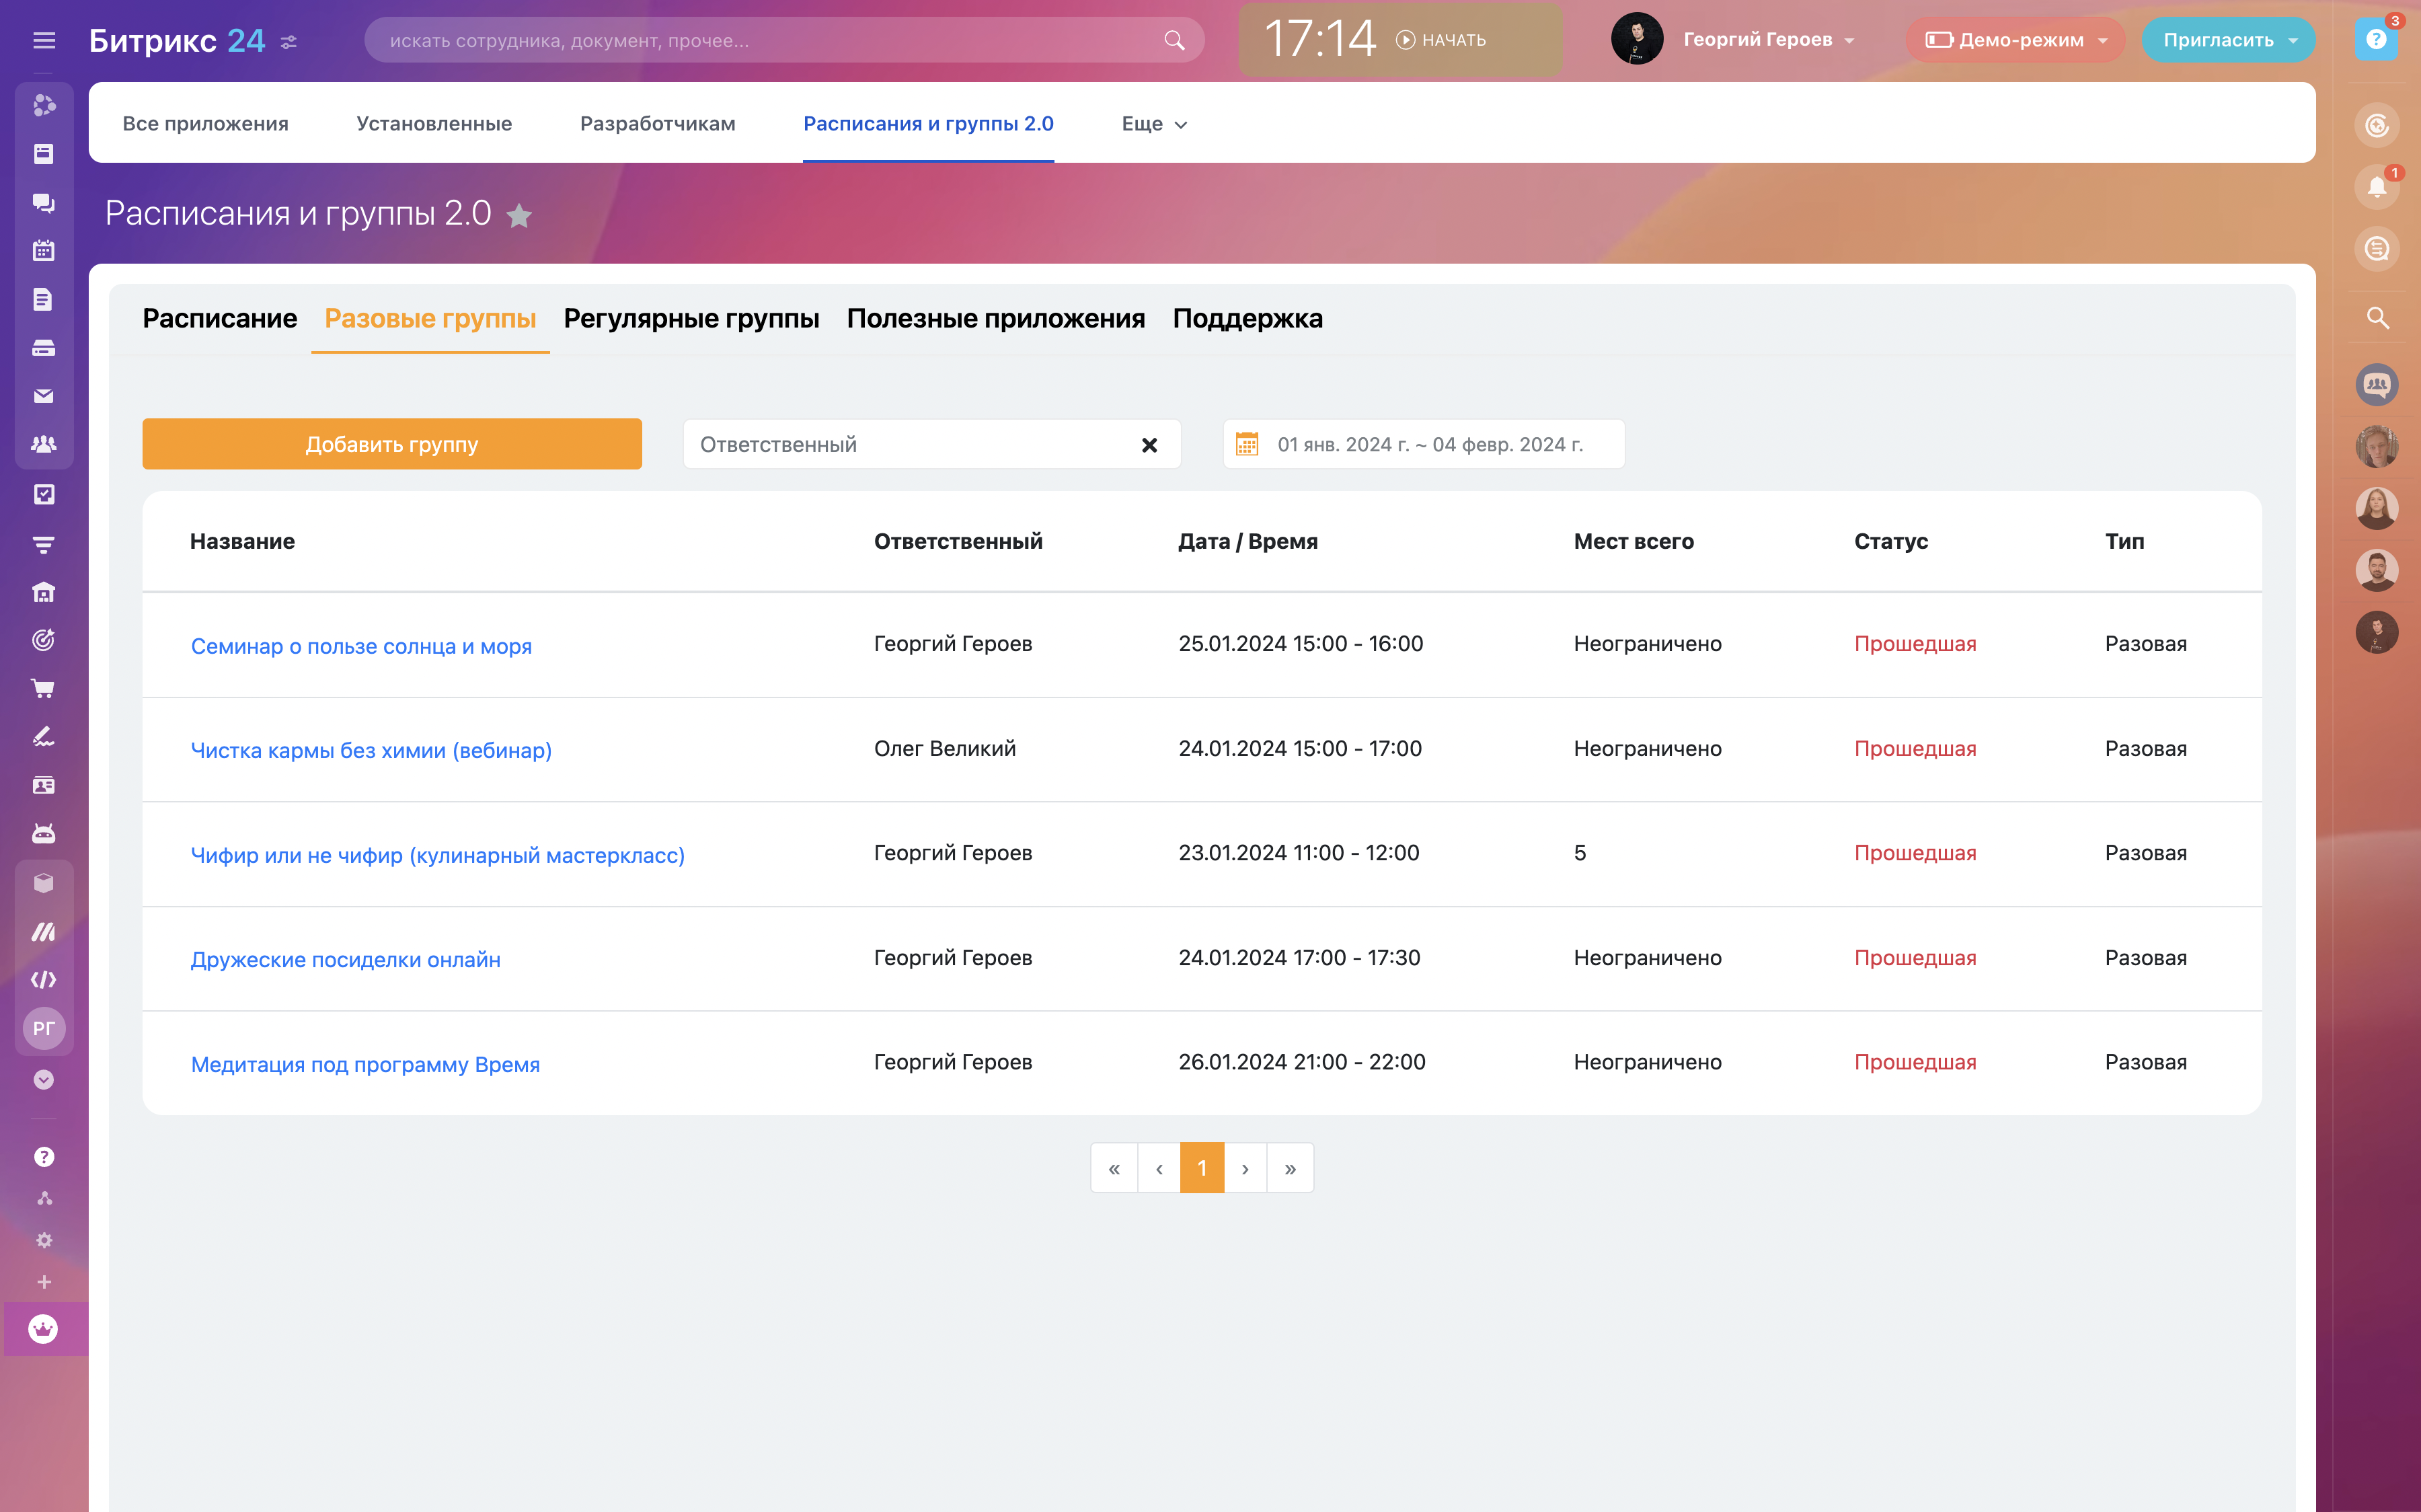The width and height of the screenshot is (2421, 1512).
Task: Click the hamburger menu icon
Action: [43, 40]
